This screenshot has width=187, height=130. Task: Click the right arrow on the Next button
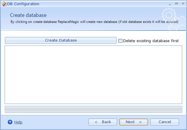click(x=140, y=122)
